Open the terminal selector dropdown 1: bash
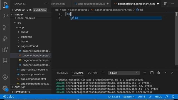Screen dimensions: 178x100 click(124, 73)
